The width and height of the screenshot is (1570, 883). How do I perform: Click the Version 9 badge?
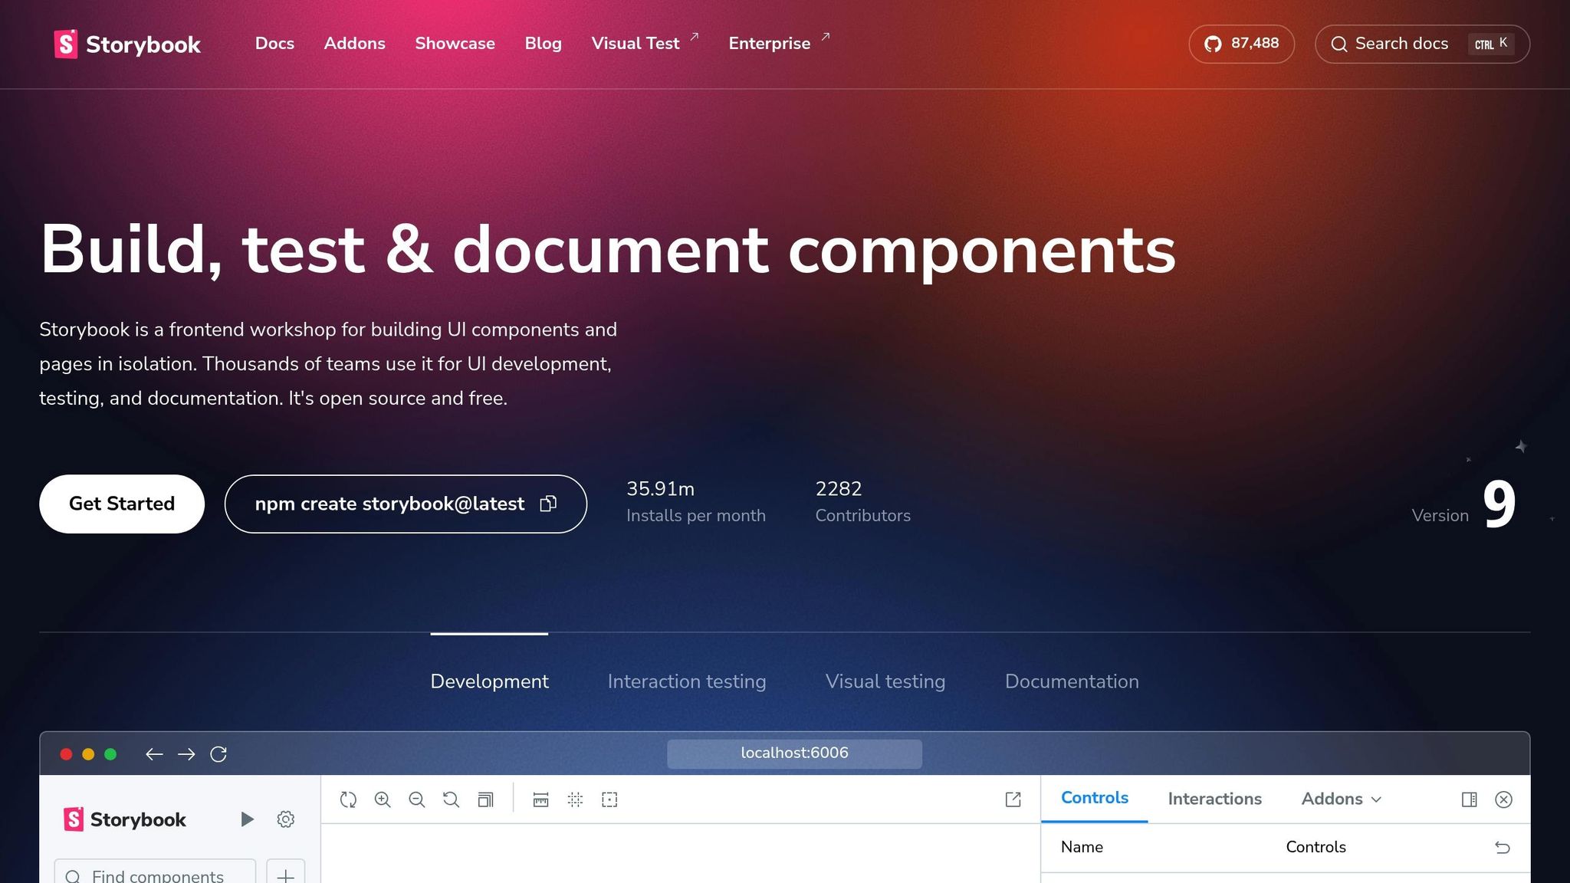tap(1463, 504)
